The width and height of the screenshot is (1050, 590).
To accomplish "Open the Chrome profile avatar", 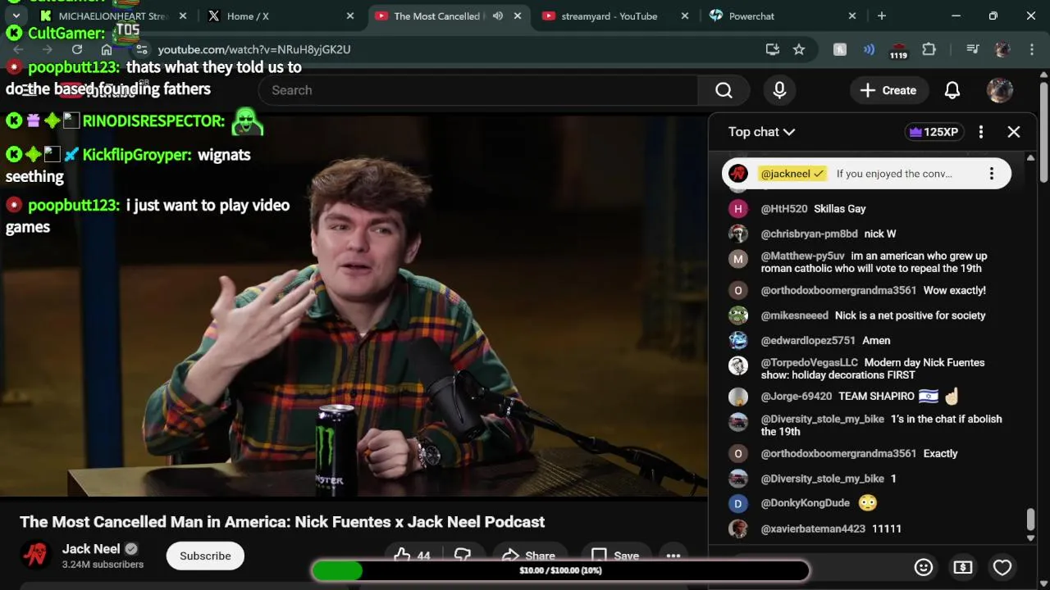I will click(x=1002, y=49).
